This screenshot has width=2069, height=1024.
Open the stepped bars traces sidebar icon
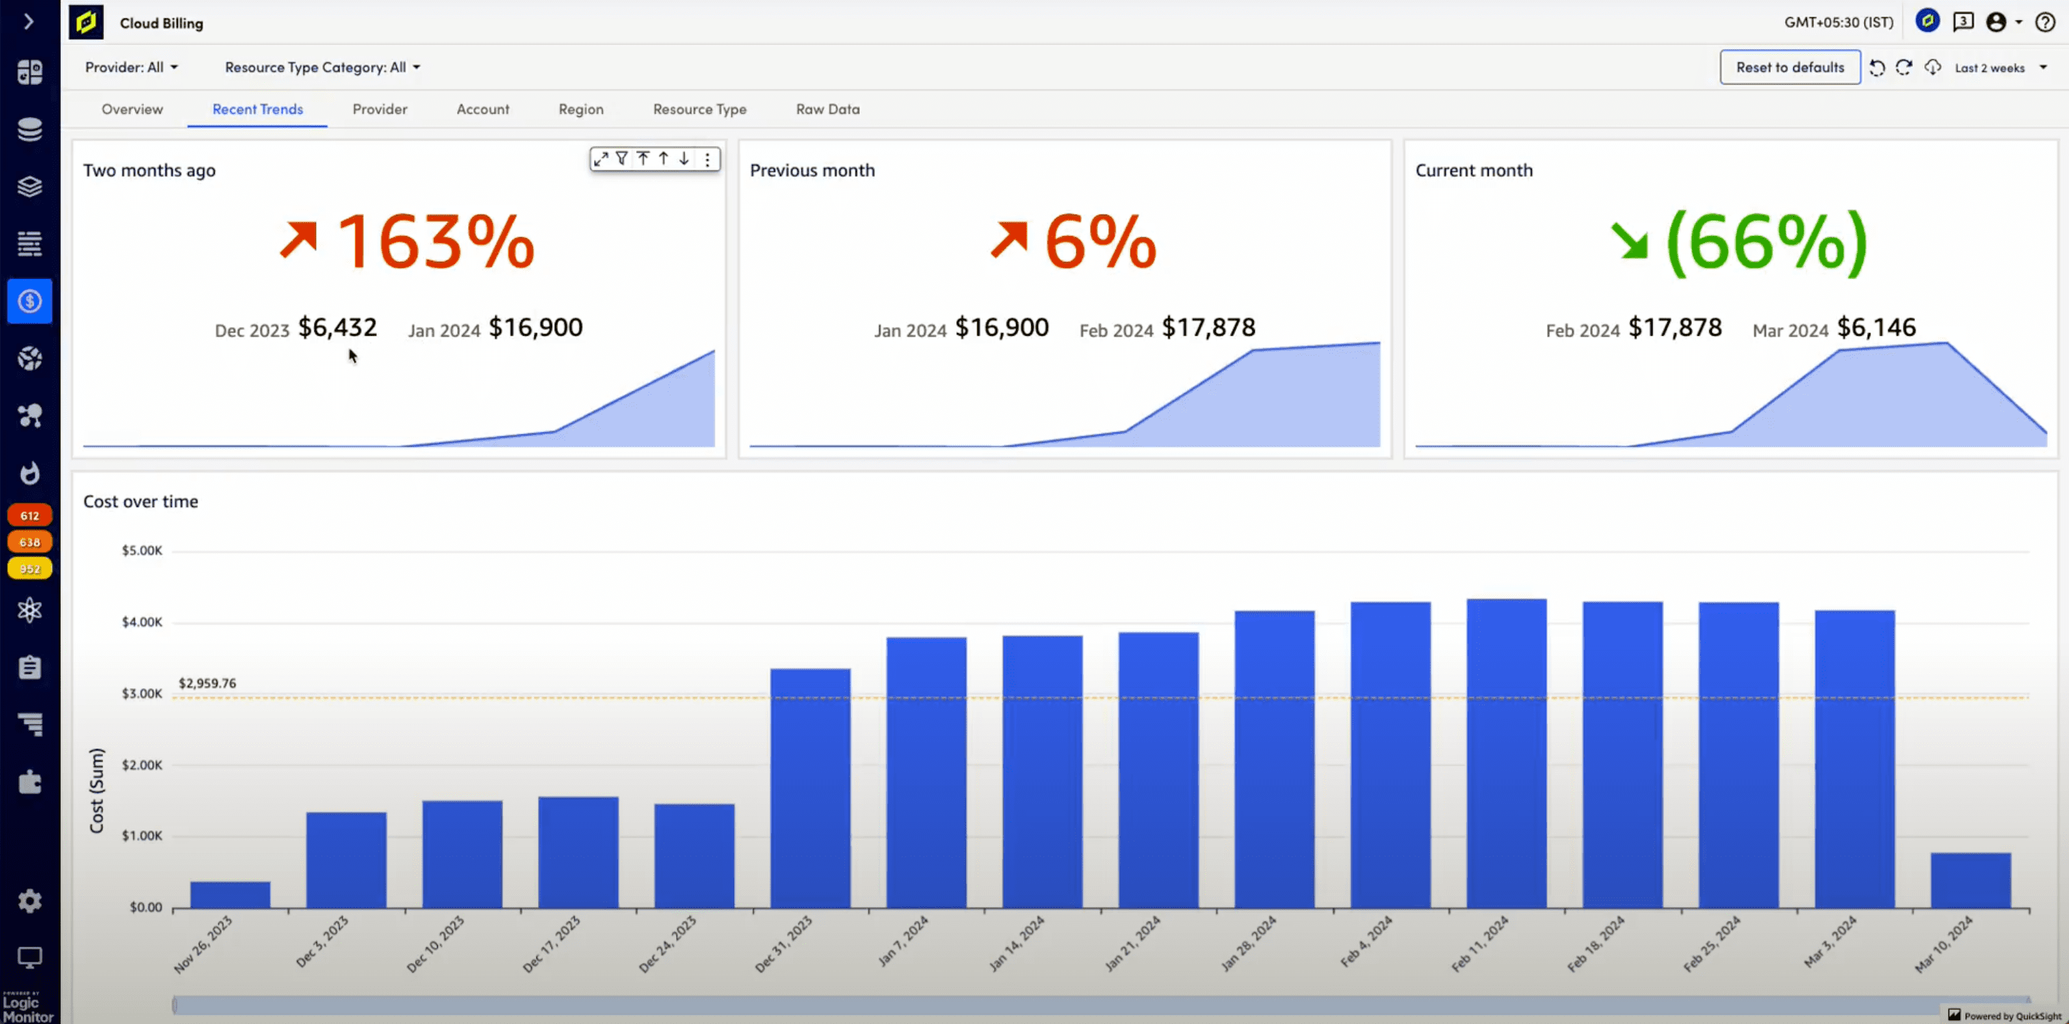point(29,724)
